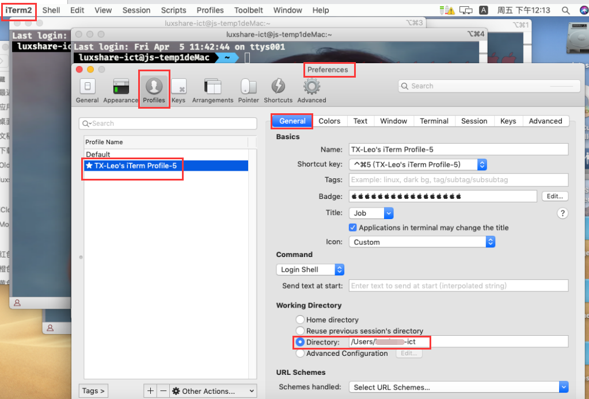
Task: Open the Shortcut key dropdown
Action: pyautogui.click(x=418, y=164)
